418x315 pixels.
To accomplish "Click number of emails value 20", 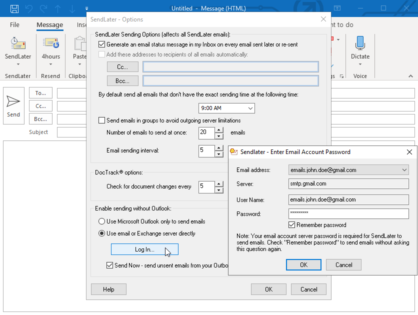I will coord(206,133).
